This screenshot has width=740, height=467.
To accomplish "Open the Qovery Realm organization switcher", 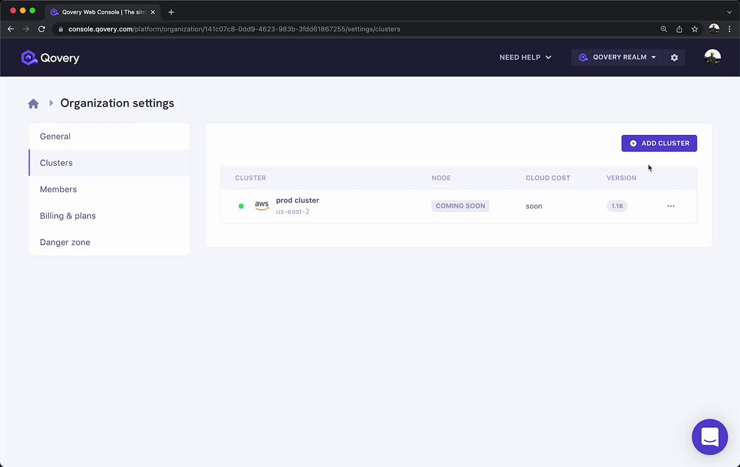I will pos(618,57).
